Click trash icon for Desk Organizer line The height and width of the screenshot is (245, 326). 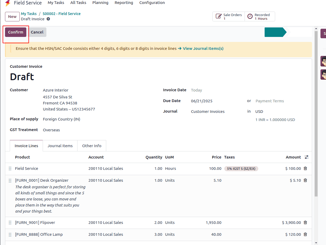click(x=305, y=180)
